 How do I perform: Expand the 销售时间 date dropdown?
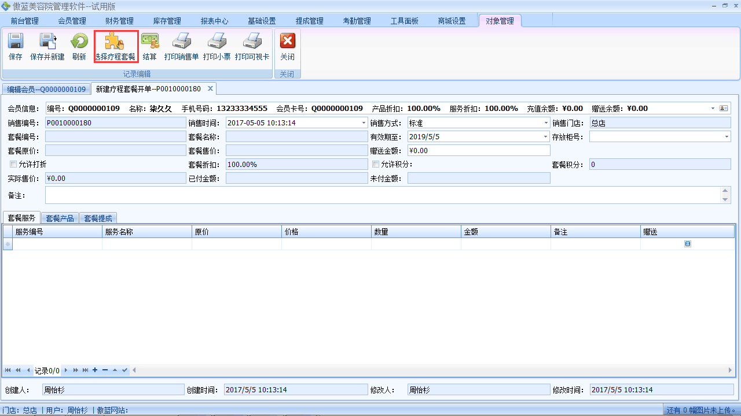point(364,123)
